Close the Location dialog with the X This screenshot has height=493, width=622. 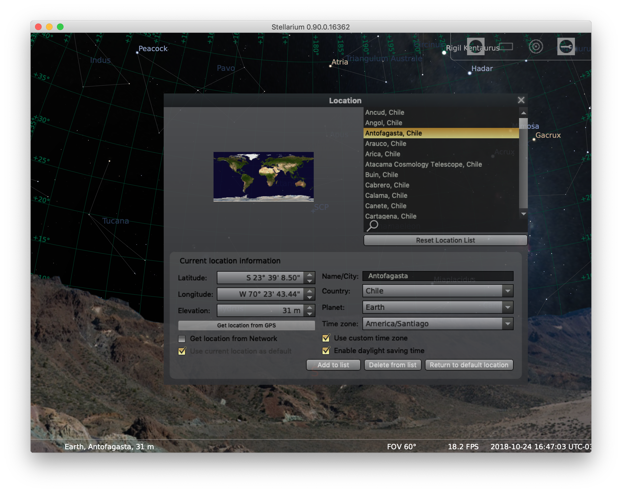pos(521,100)
